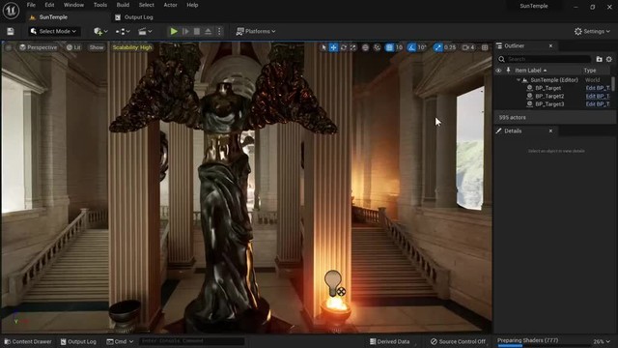This screenshot has width=618, height=348.
Task: Toggle grid snapping on or off
Action: (x=389, y=47)
